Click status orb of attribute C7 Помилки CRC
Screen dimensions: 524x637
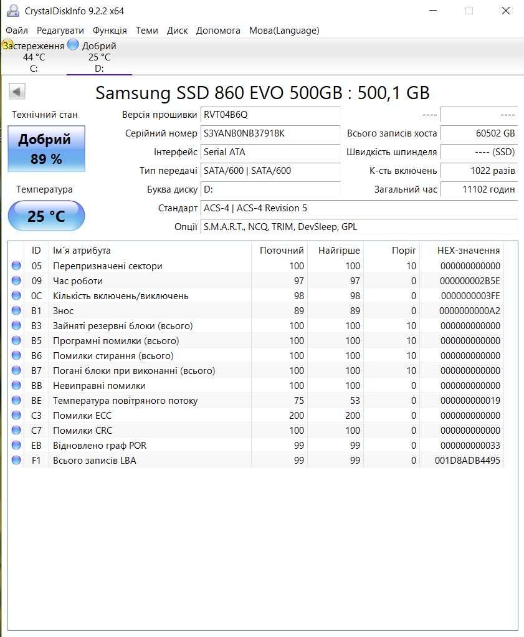click(16, 430)
